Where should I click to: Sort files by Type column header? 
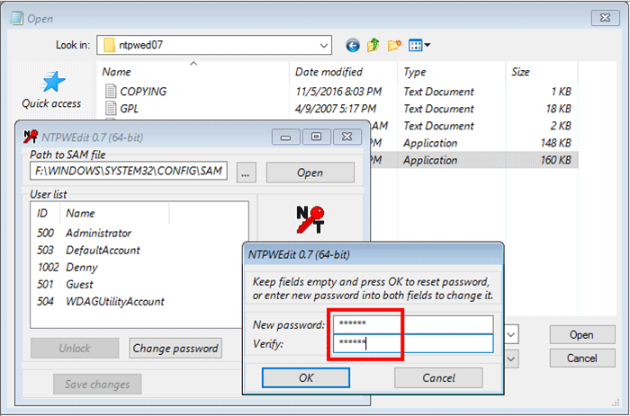click(451, 72)
